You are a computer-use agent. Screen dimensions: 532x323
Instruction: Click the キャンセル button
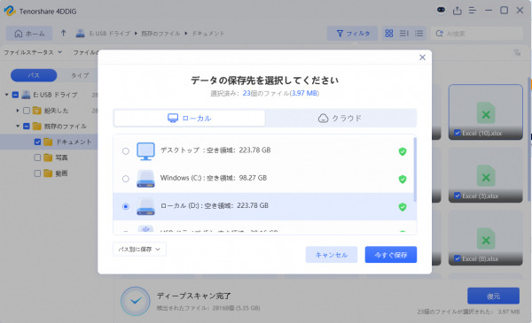(x=332, y=255)
